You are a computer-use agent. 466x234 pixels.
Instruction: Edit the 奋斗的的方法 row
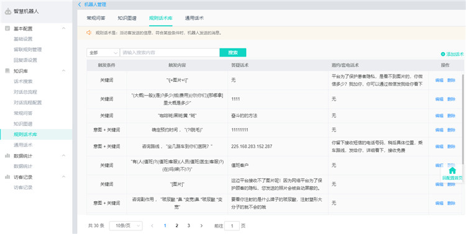tap(439, 115)
